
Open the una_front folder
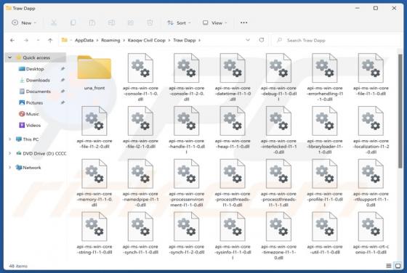94,72
